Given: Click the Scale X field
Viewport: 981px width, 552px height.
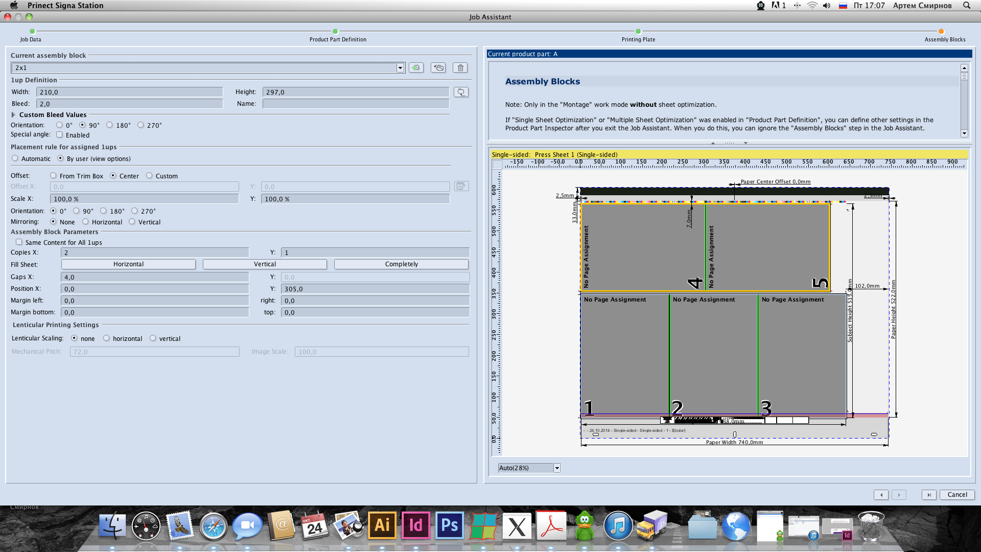Looking at the screenshot, I should [145, 199].
